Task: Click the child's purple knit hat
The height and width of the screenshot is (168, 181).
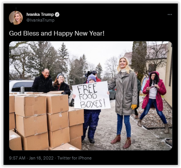Action: [91, 78]
